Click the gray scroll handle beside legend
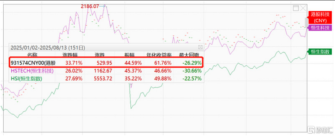This screenshot has width=335, height=136. pyautogui.click(x=306, y=22)
